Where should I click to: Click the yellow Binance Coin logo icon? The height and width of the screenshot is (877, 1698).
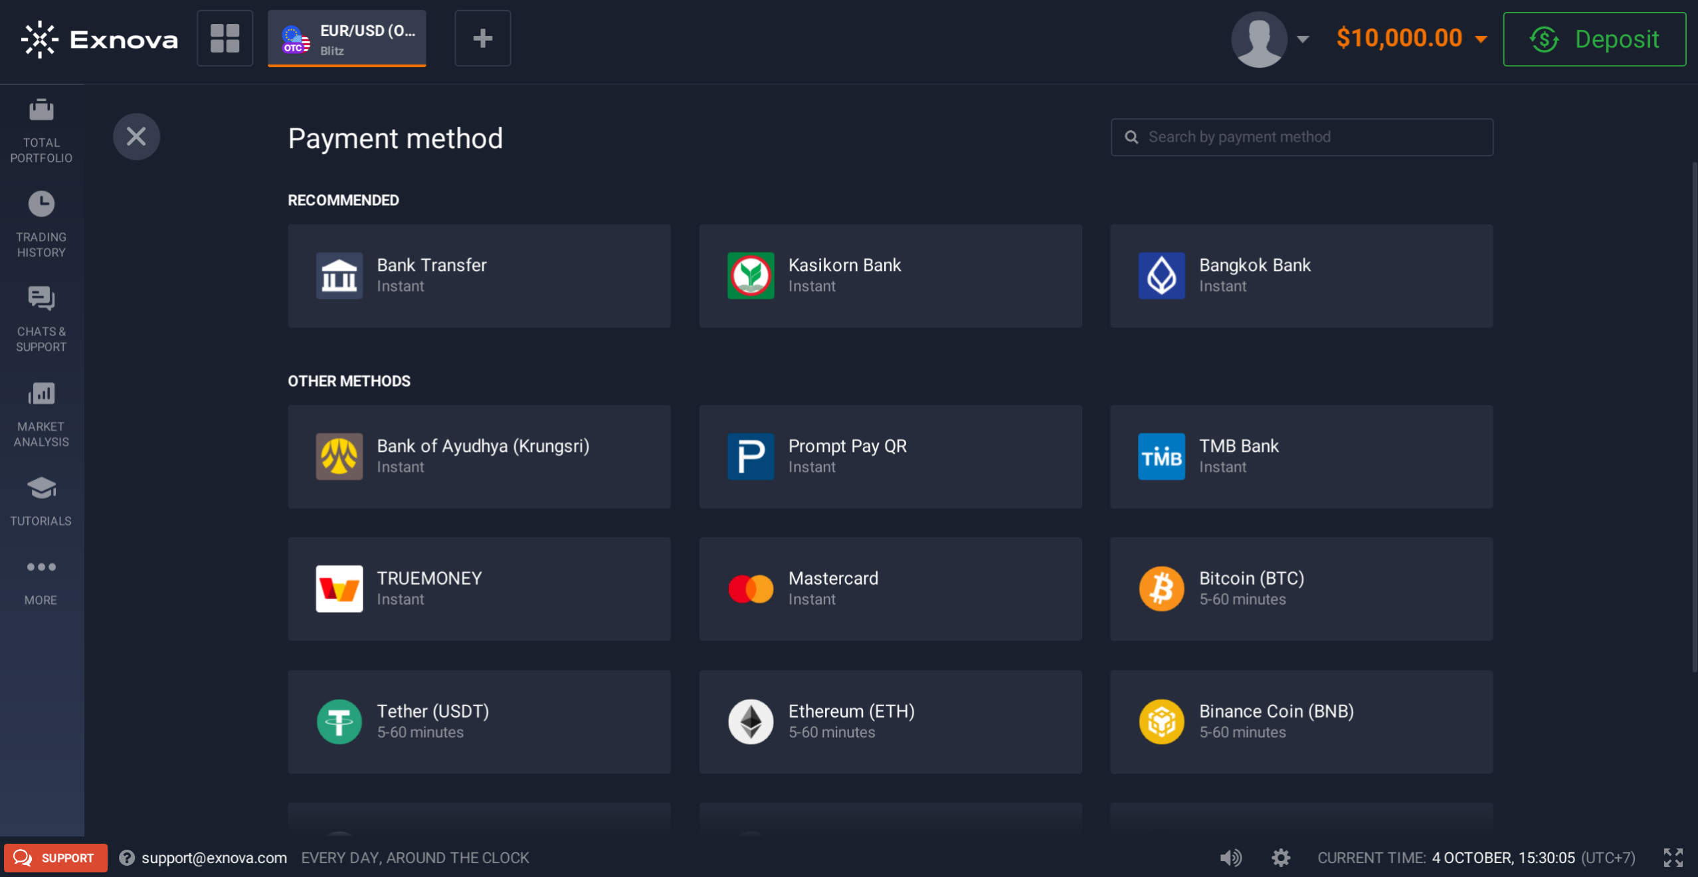1161,722
